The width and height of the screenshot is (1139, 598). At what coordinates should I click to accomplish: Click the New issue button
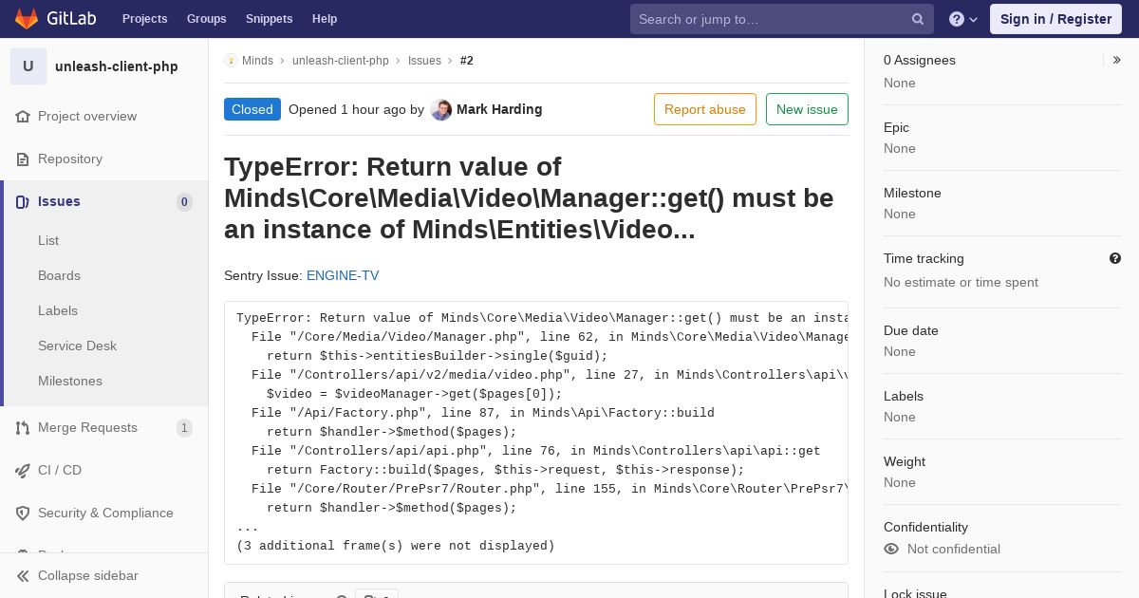[807, 109]
